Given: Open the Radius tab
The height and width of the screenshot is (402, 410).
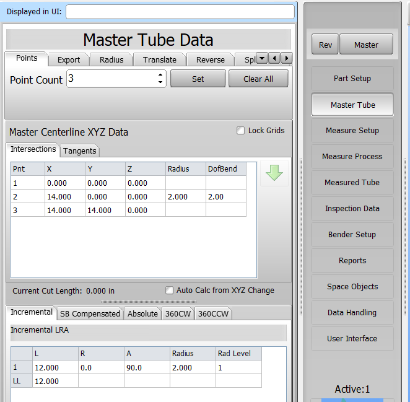Looking at the screenshot, I should point(111,59).
